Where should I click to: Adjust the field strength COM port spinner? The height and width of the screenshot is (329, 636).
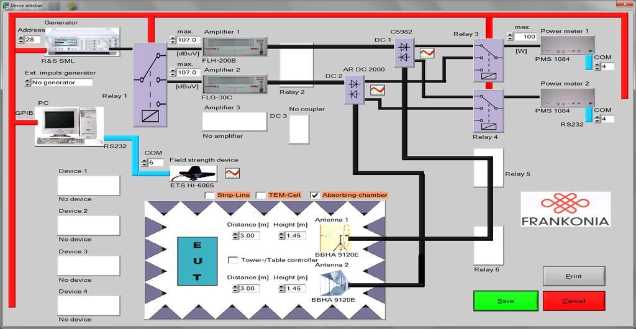(x=145, y=163)
